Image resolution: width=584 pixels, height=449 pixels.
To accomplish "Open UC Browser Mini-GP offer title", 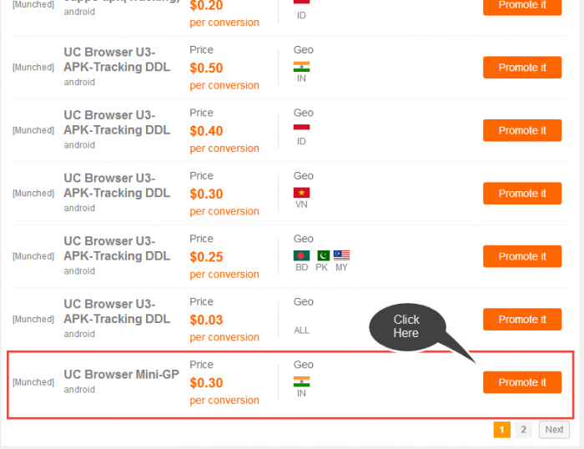I will point(122,374).
